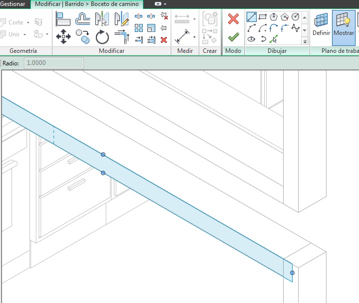This screenshot has width=359, height=303.
Task: Switch to the Gestionar ribbon tab
Action: pos(13,4)
